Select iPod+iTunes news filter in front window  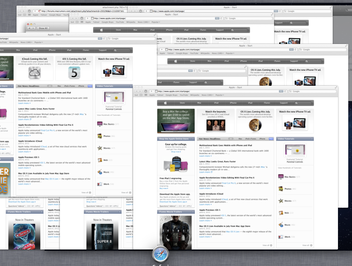pos(251,139)
